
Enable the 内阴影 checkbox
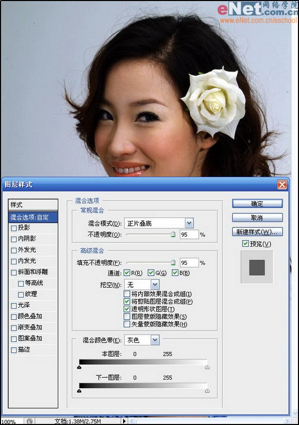click(14, 239)
